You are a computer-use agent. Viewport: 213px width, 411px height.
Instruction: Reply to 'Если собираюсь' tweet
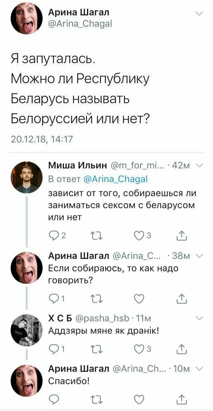coord(54,298)
